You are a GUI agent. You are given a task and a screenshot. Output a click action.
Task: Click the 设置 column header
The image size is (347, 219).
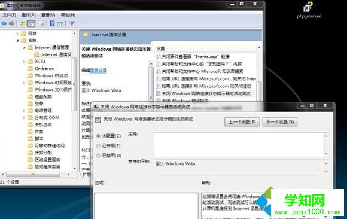pos(160,48)
